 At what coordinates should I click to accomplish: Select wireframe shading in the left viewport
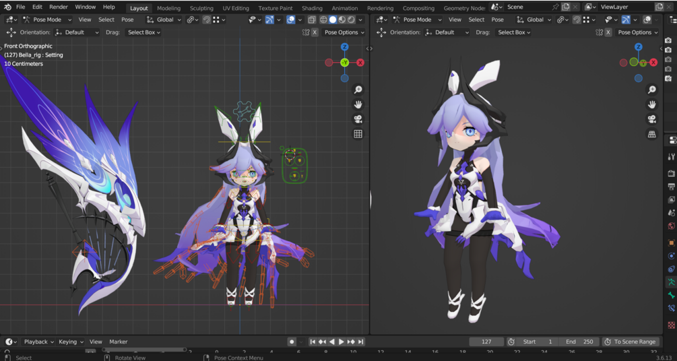coord(323,20)
